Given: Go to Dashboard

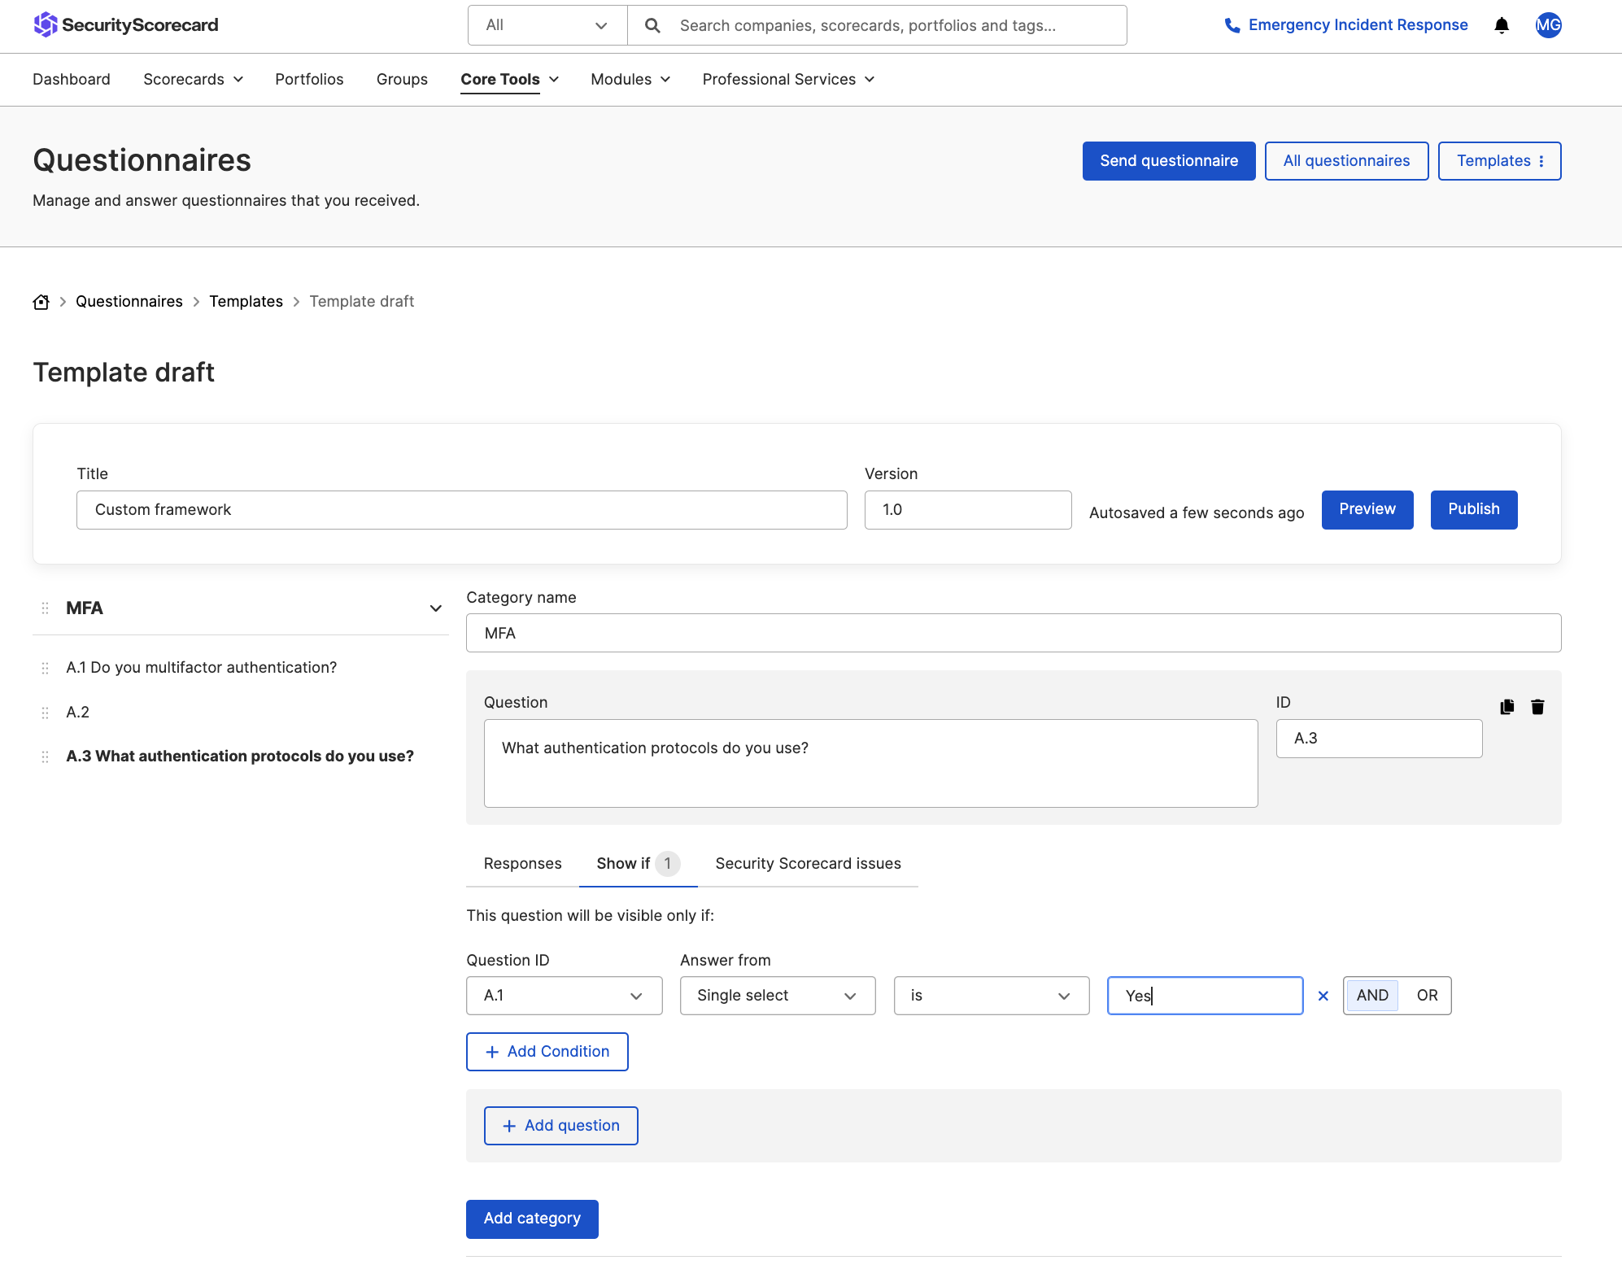Looking at the screenshot, I should tap(72, 79).
